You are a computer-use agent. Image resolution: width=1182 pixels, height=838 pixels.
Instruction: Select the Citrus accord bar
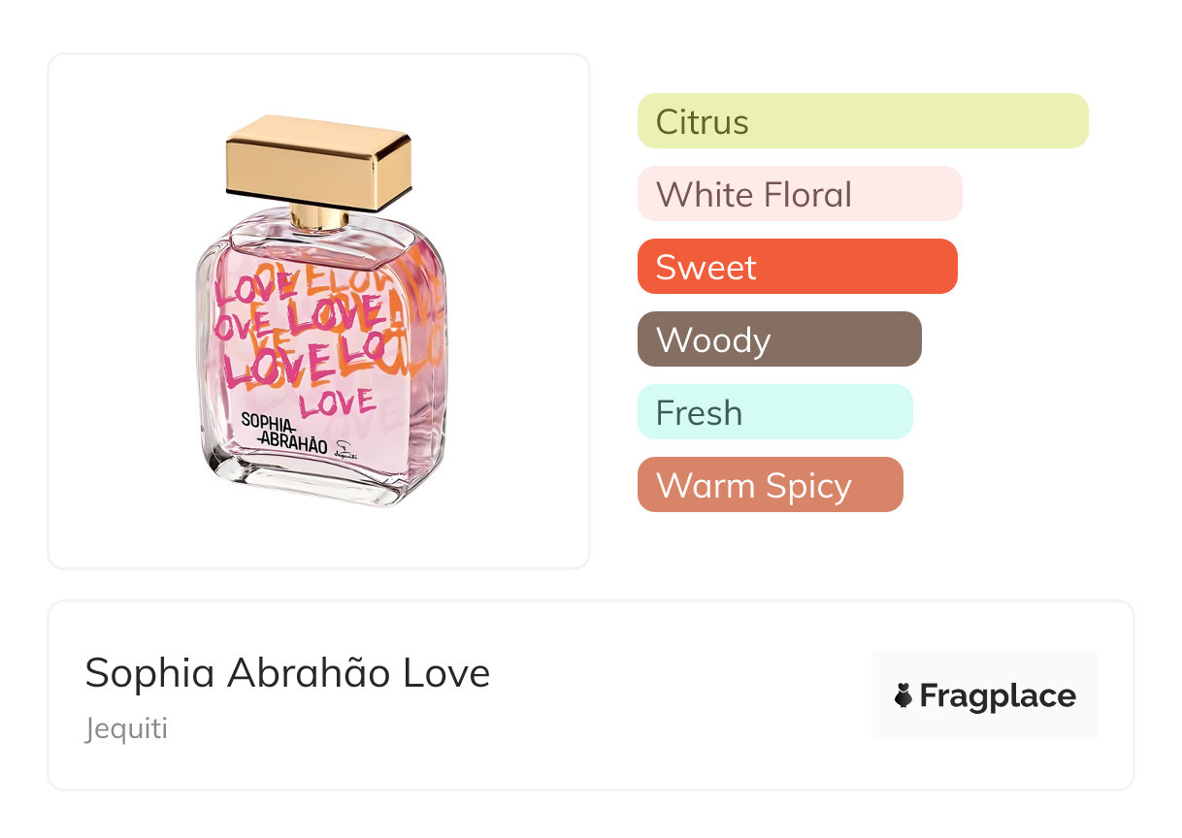(862, 121)
